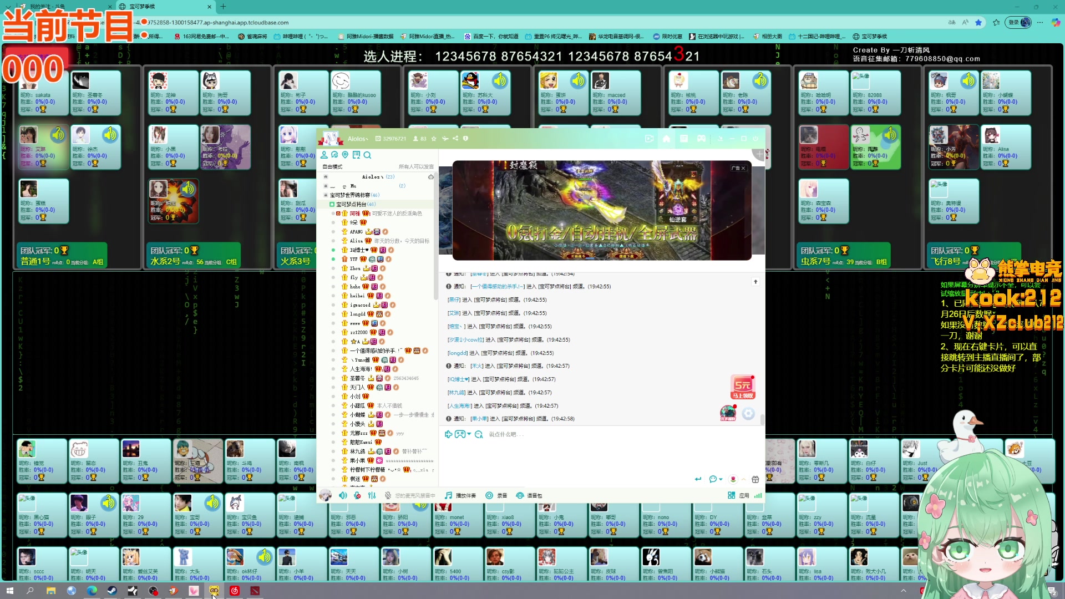Toggle speaker on the 苏科大 player card

[500, 80]
